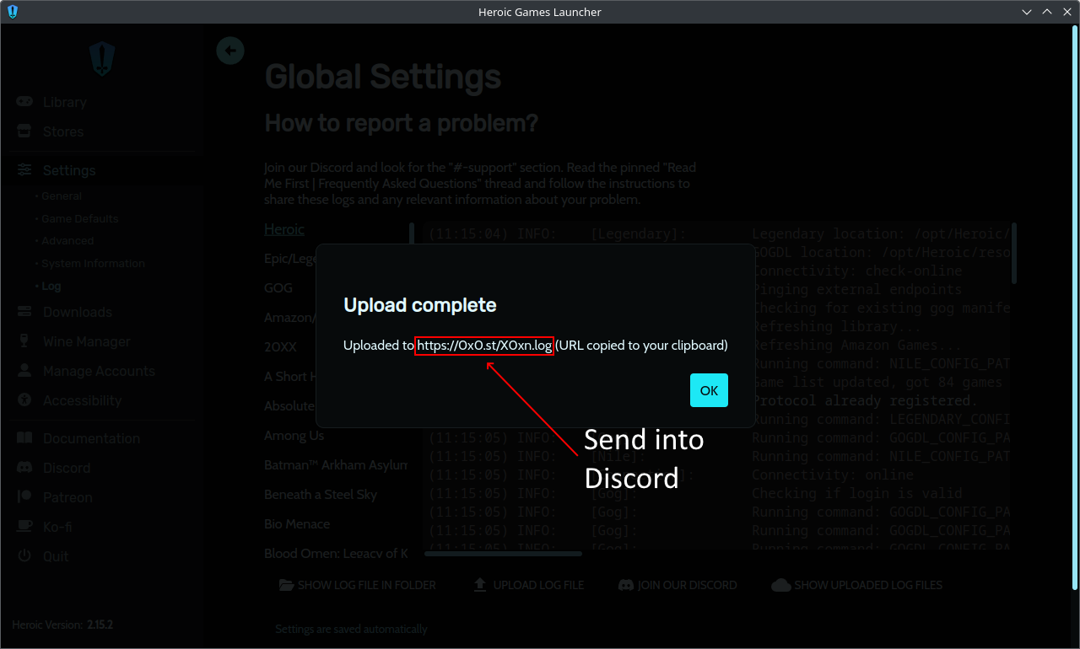Select Beneath a Steel Sky log
The height and width of the screenshot is (649, 1080).
click(321, 495)
